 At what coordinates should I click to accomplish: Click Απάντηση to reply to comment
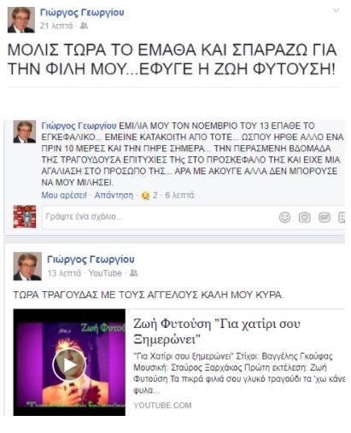point(114,196)
